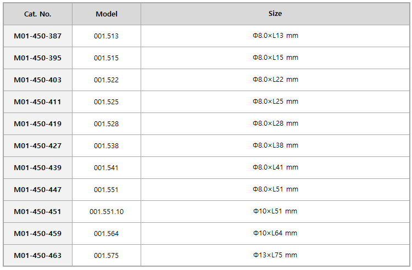Click the Cat. No. column header
412x270 pixels.
tap(37, 14)
